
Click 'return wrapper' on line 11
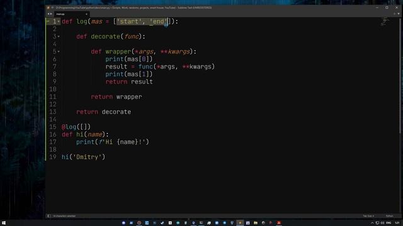(116, 97)
